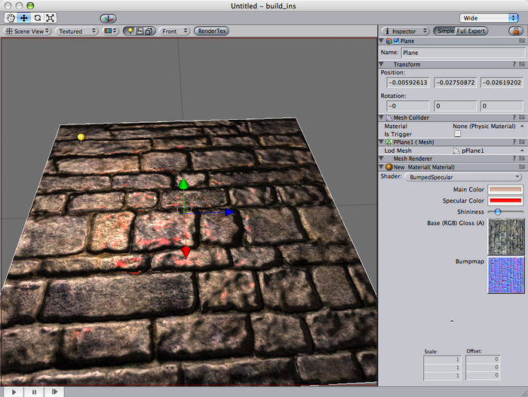The image size is (528, 397).
Task: Toggle the wireframe cube overlay button
Action: (149, 31)
